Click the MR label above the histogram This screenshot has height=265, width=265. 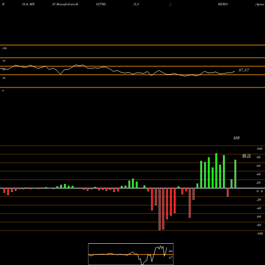tap(236, 138)
